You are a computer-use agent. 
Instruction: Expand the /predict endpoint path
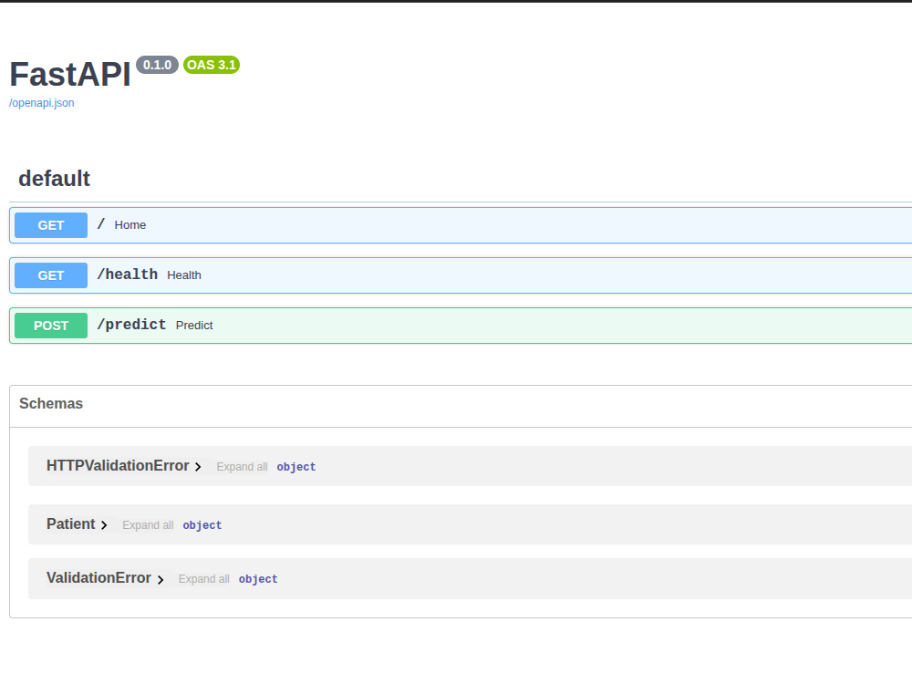[x=131, y=325]
